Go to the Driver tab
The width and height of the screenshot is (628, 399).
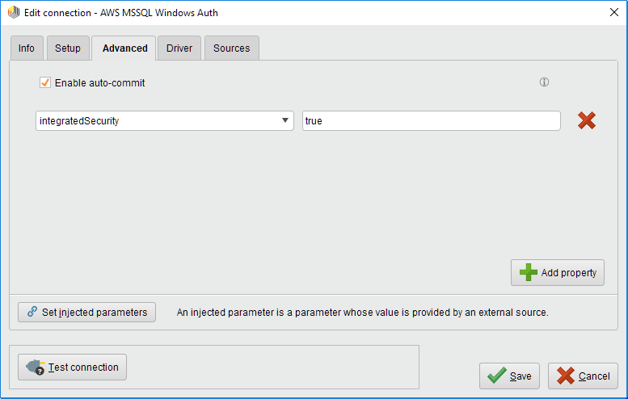coord(179,48)
